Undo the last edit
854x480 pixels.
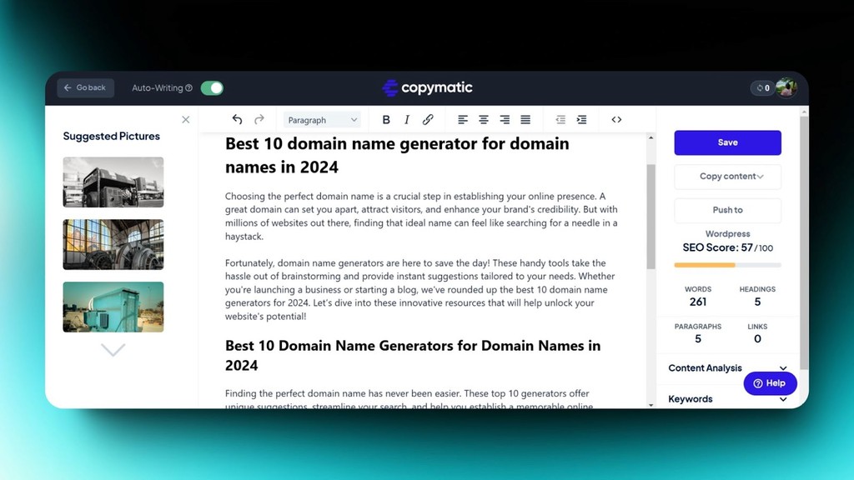click(x=236, y=119)
